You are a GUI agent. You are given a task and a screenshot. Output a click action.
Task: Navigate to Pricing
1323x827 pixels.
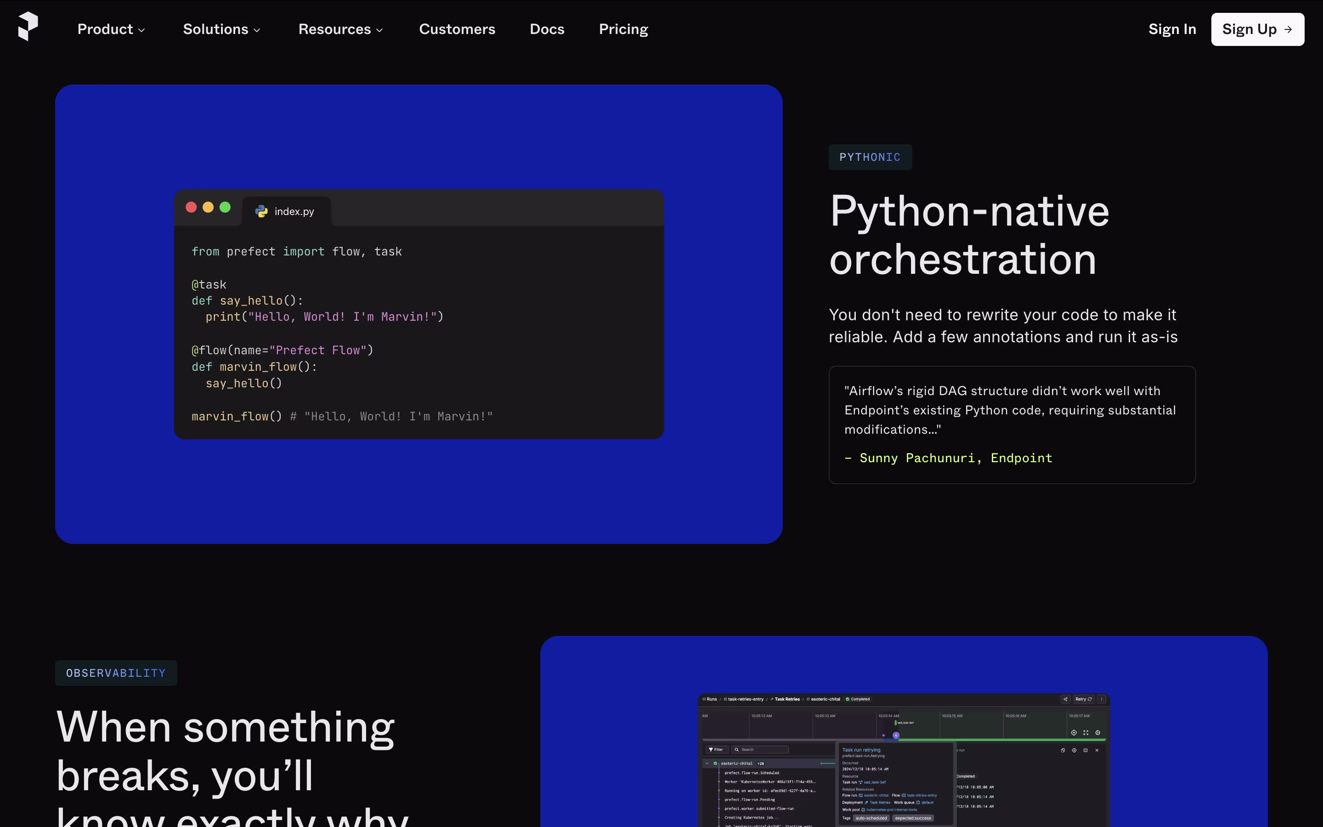click(623, 29)
